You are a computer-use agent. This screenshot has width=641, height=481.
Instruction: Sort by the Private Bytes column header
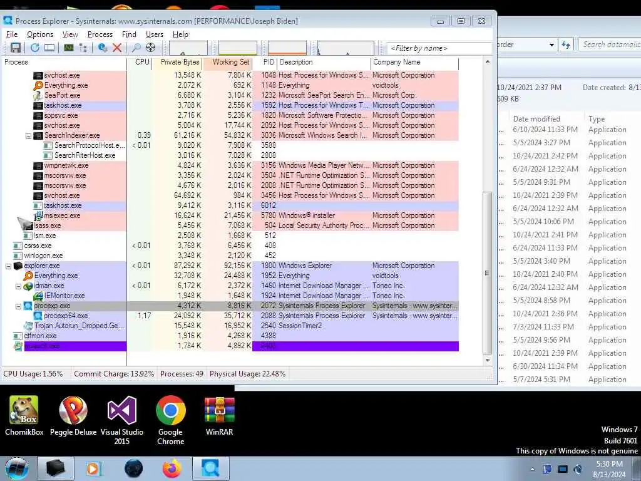pos(177,62)
